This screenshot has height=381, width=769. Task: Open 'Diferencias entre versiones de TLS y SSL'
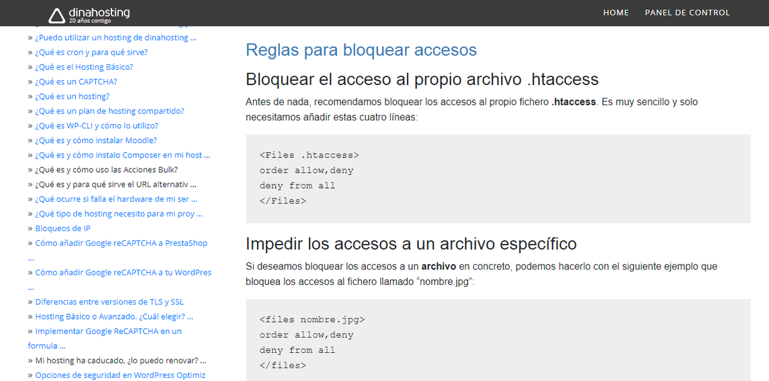coord(110,303)
